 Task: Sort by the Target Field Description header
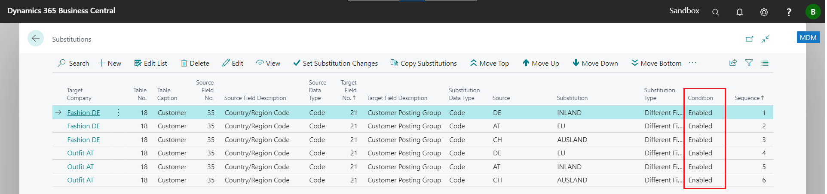397,98
